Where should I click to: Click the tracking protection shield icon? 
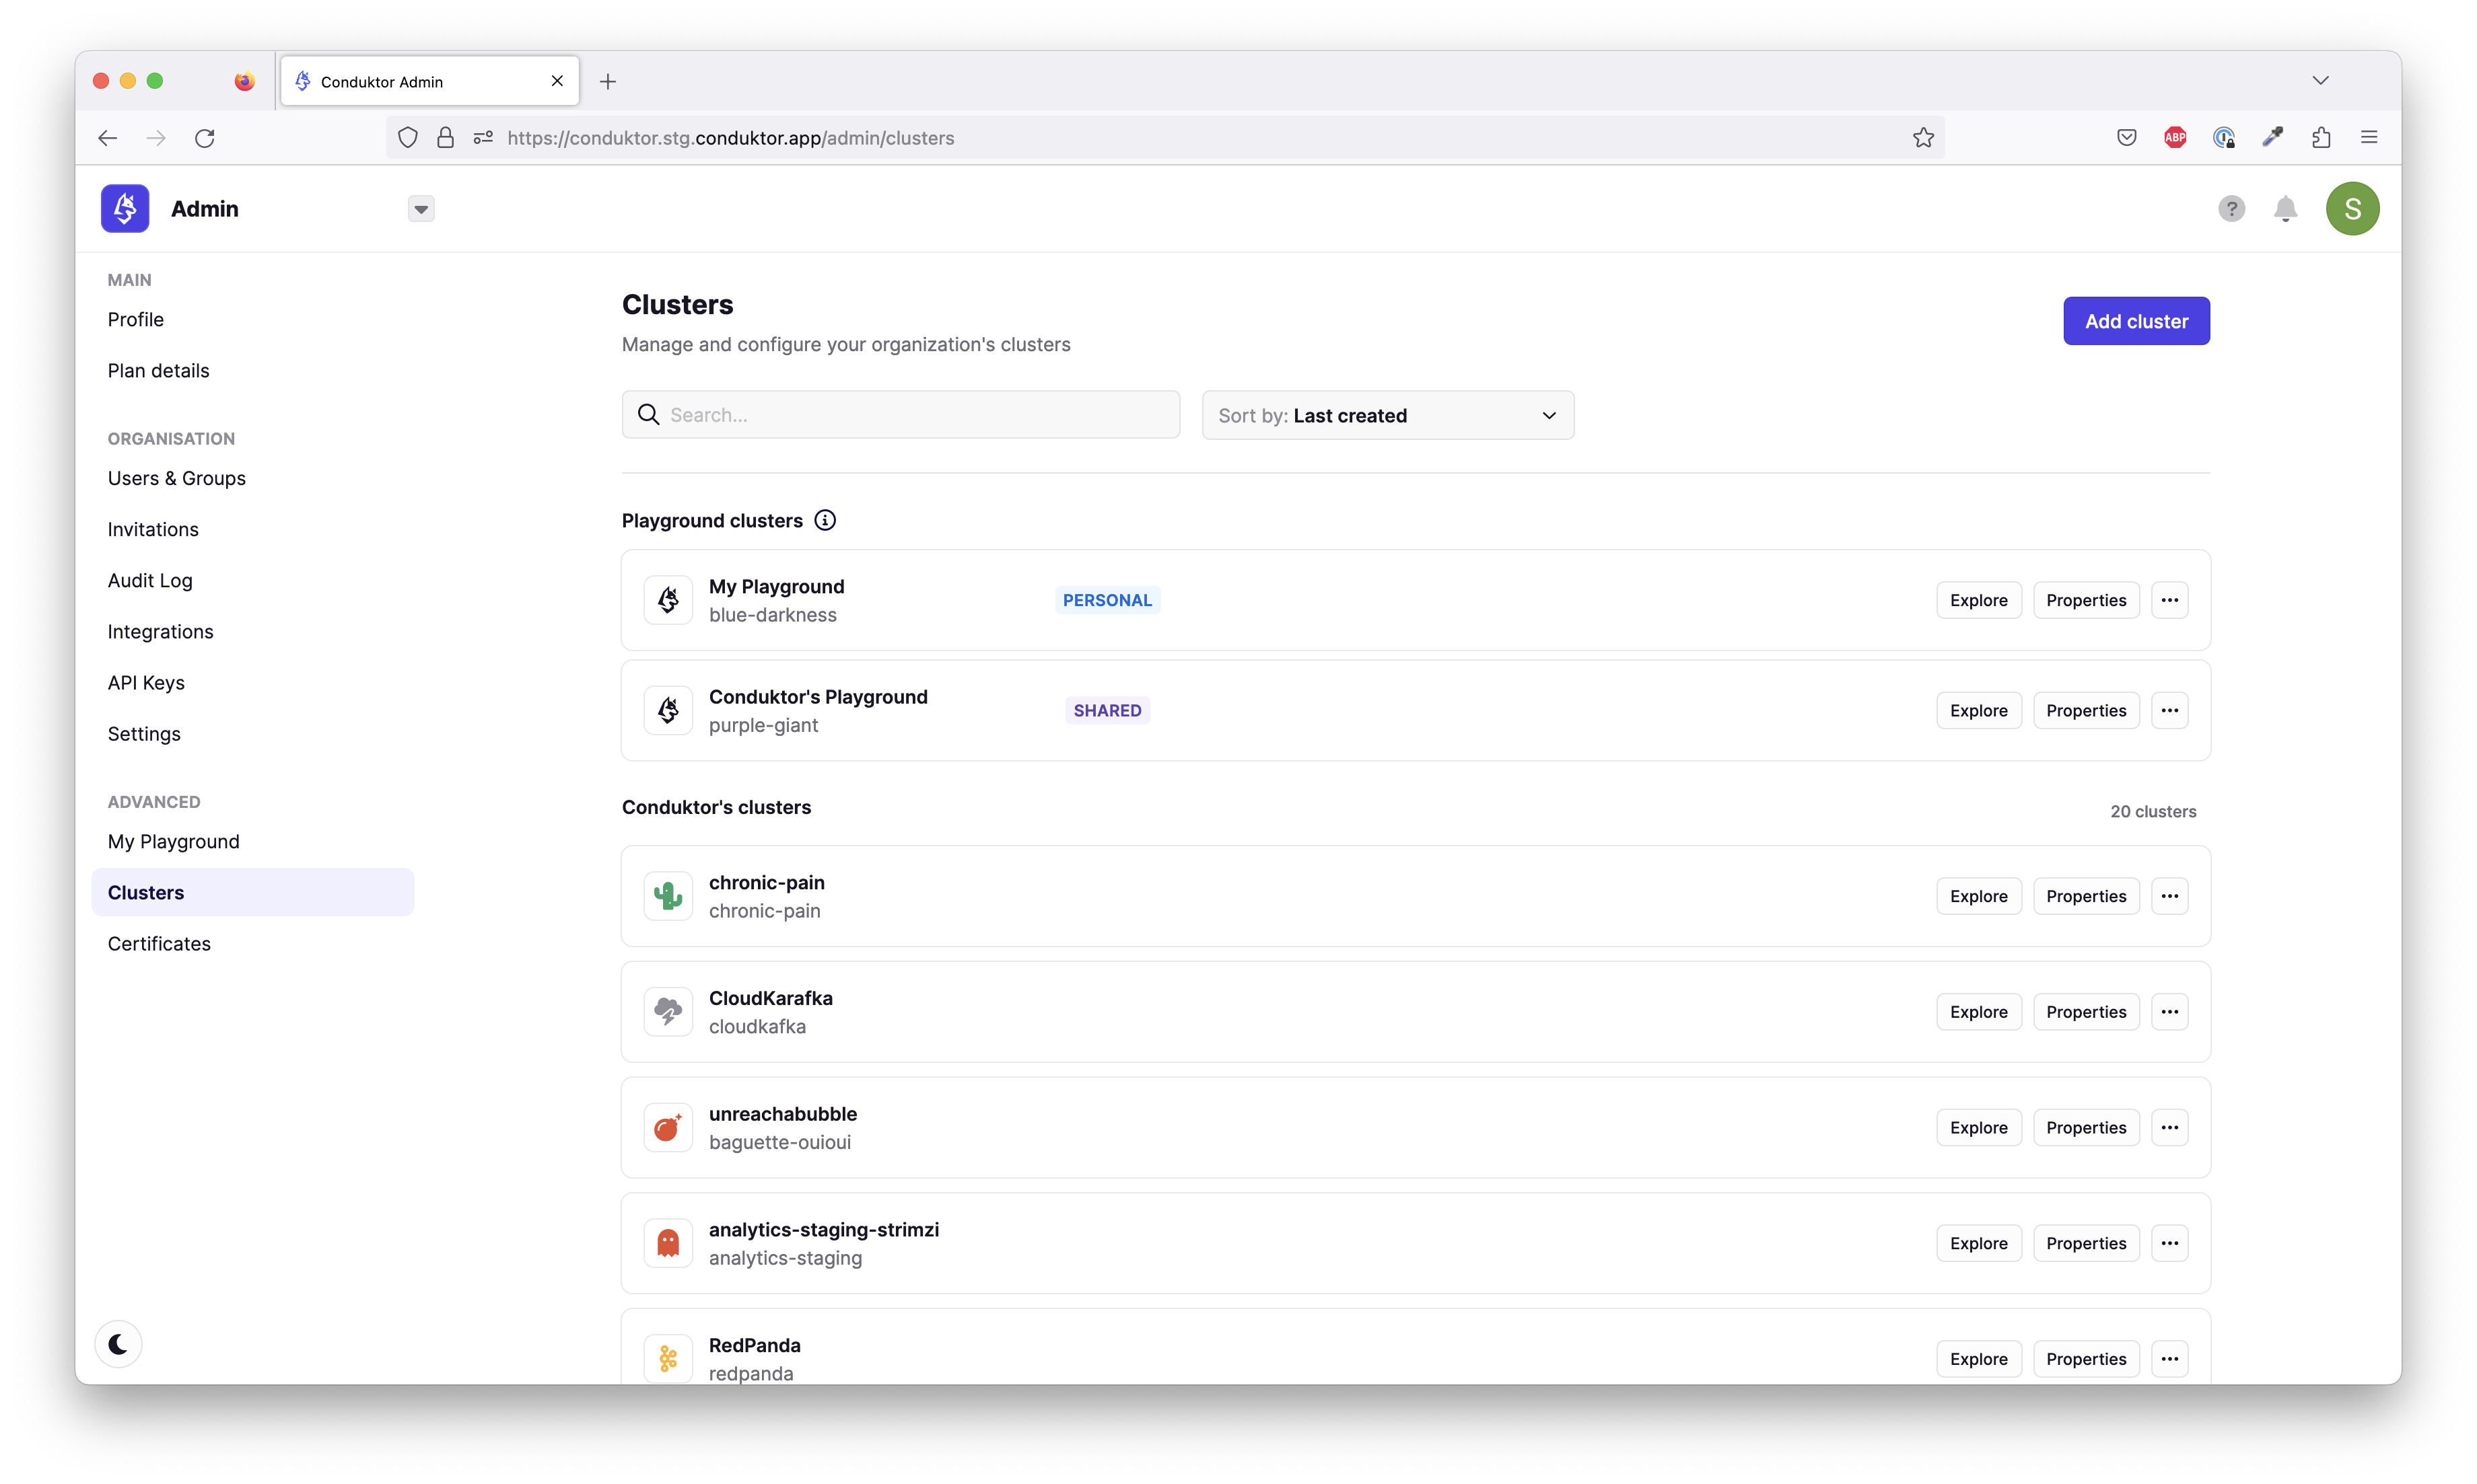407,138
